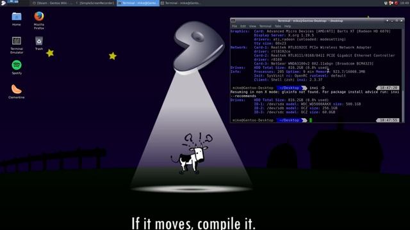Open the File menu in Terminal
The width and height of the screenshot is (410, 230).
pyautogui.click(x=234, y=26)
